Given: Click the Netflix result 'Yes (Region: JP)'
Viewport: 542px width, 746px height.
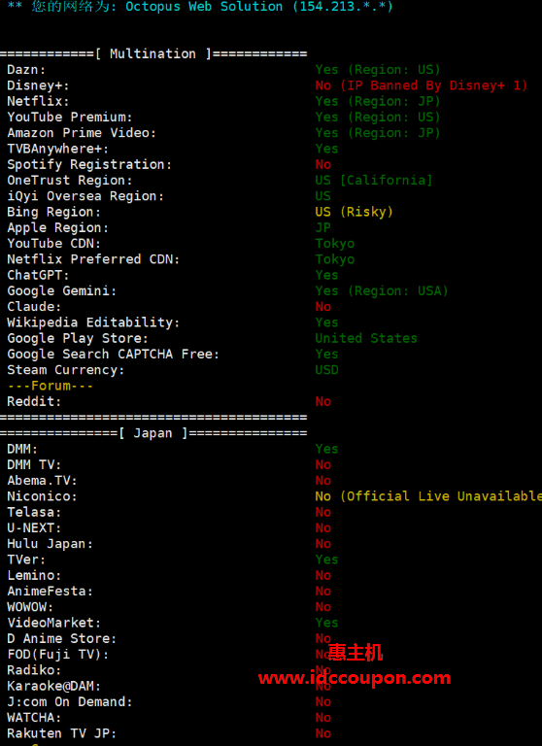Looking at the screenshot, I should click(x=378, y=101).
